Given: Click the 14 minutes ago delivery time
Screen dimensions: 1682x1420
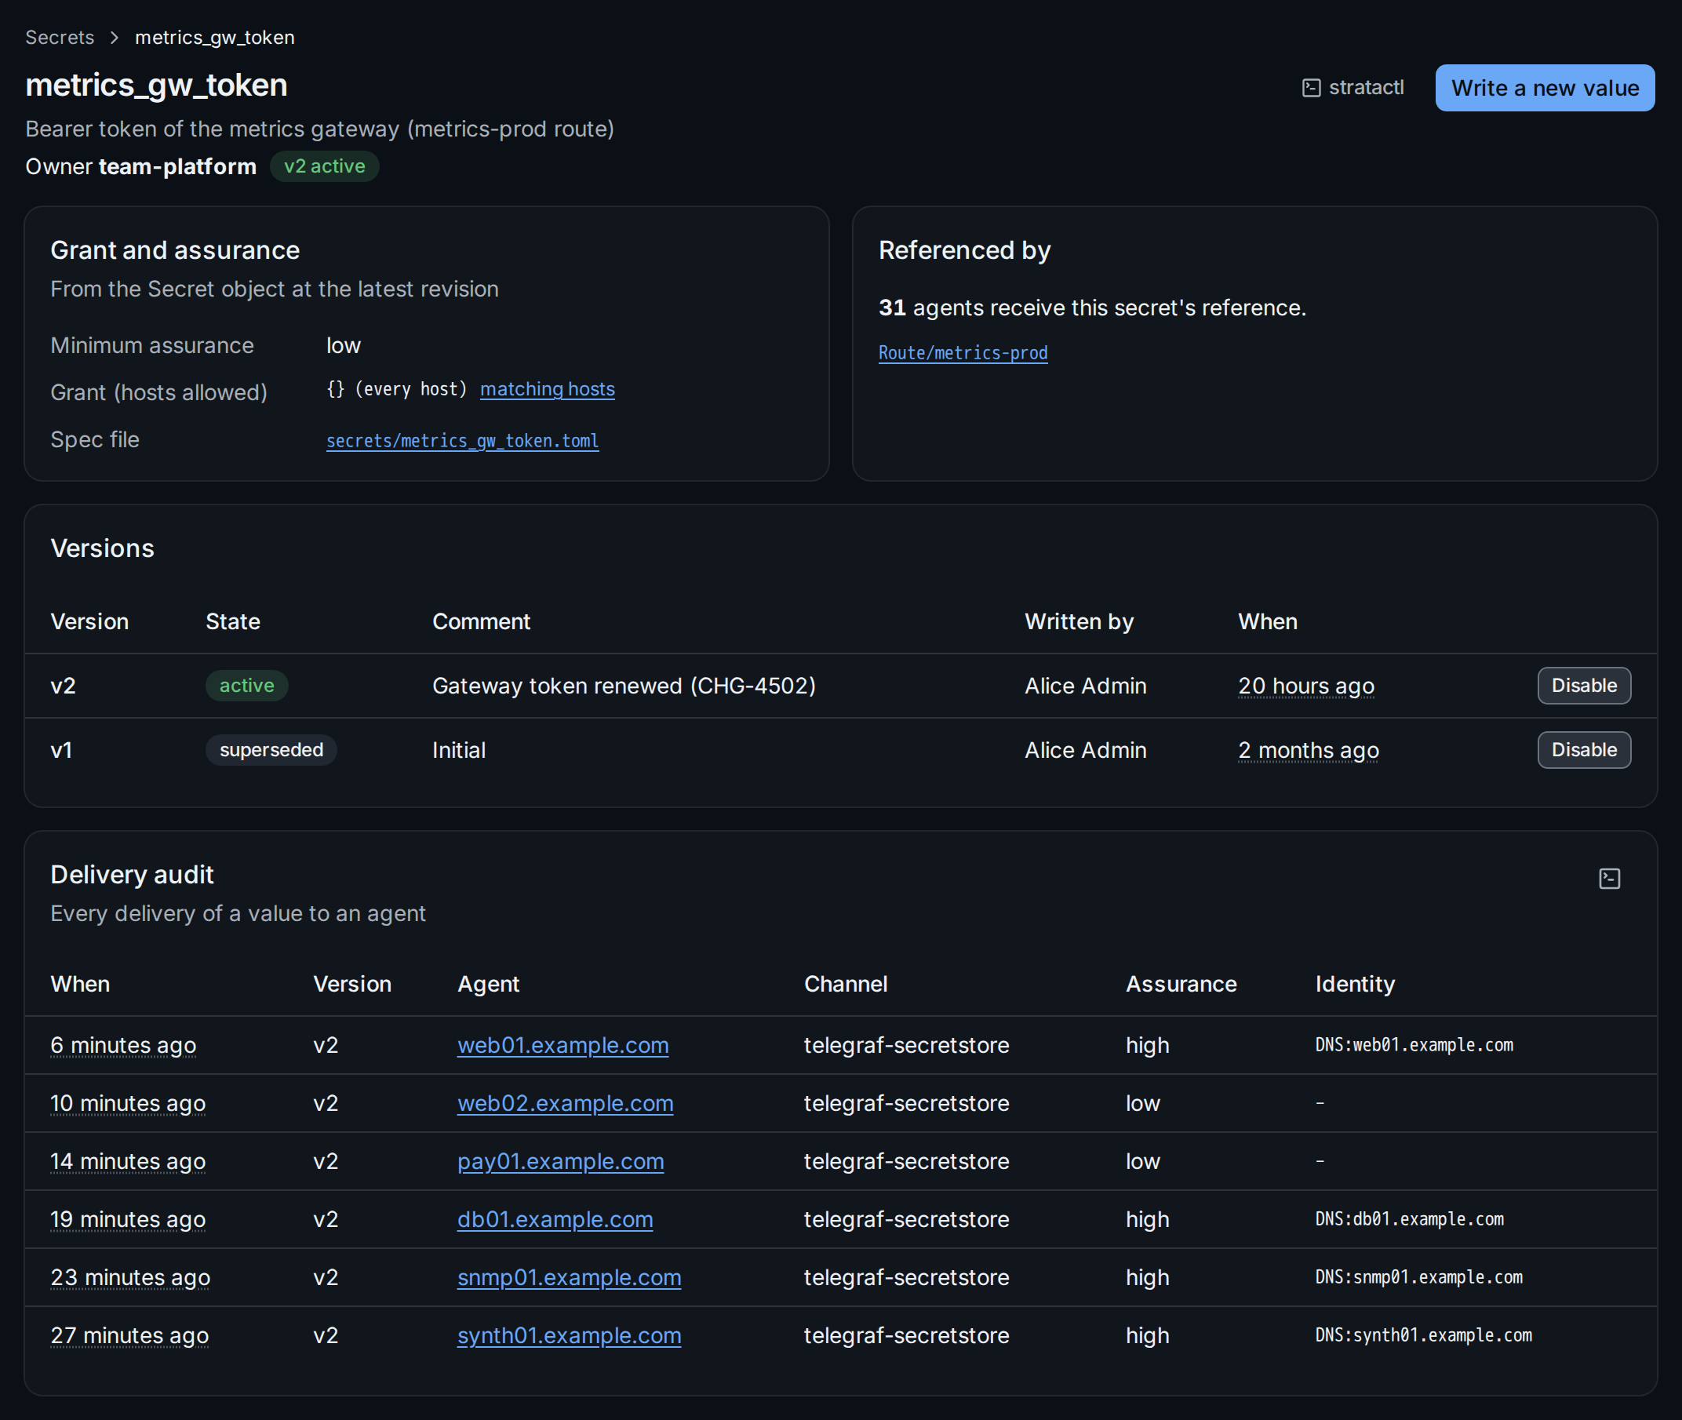Looking at the screenshot, I should point(128,1161).
